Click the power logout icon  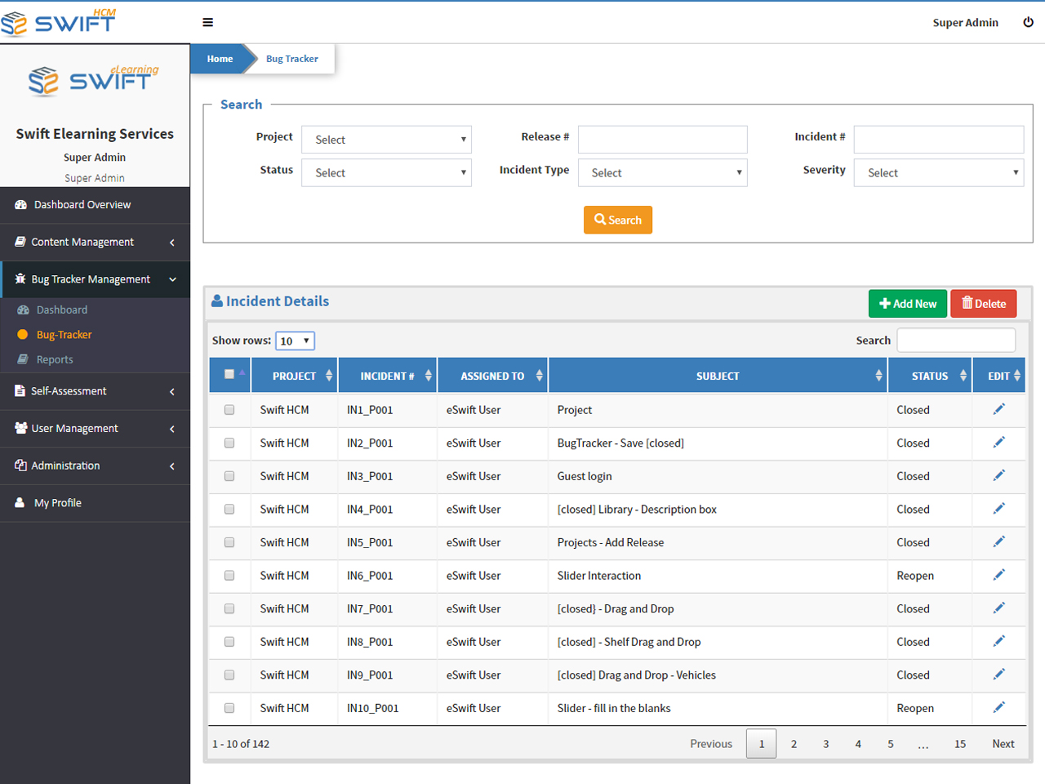[1028, 22]
